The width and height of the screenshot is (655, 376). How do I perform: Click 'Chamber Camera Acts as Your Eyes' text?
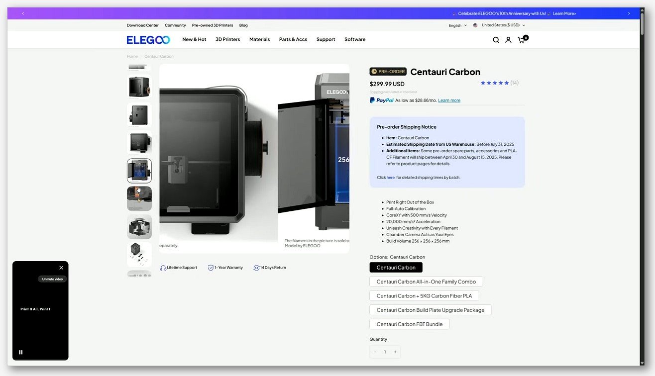[x=420, y=235]
